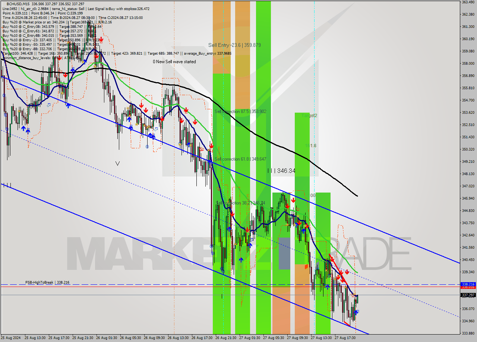Image resolution: width=477 pixels, height=342 pixels.
Task: Click the blue 338.216 price tag on the axis
Action: click(x=468, y=284)
